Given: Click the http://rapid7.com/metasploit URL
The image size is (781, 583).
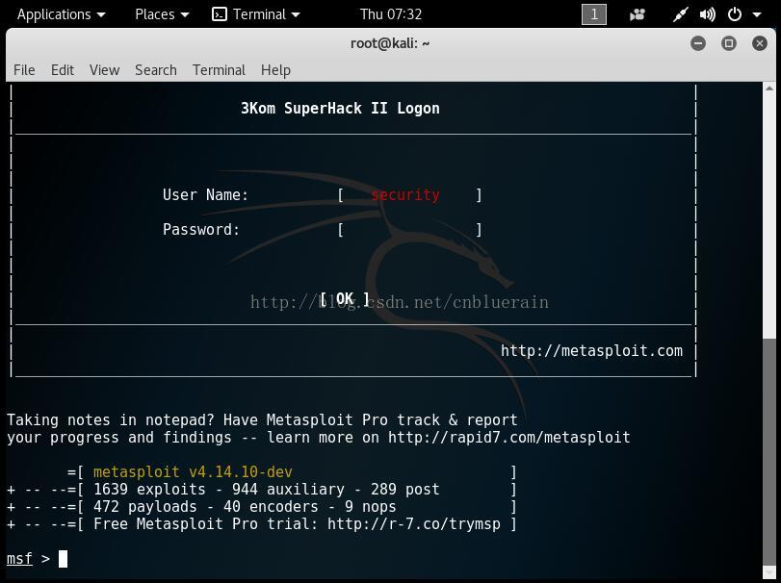Looking at the screenshot, I should (x=509, y=437).
